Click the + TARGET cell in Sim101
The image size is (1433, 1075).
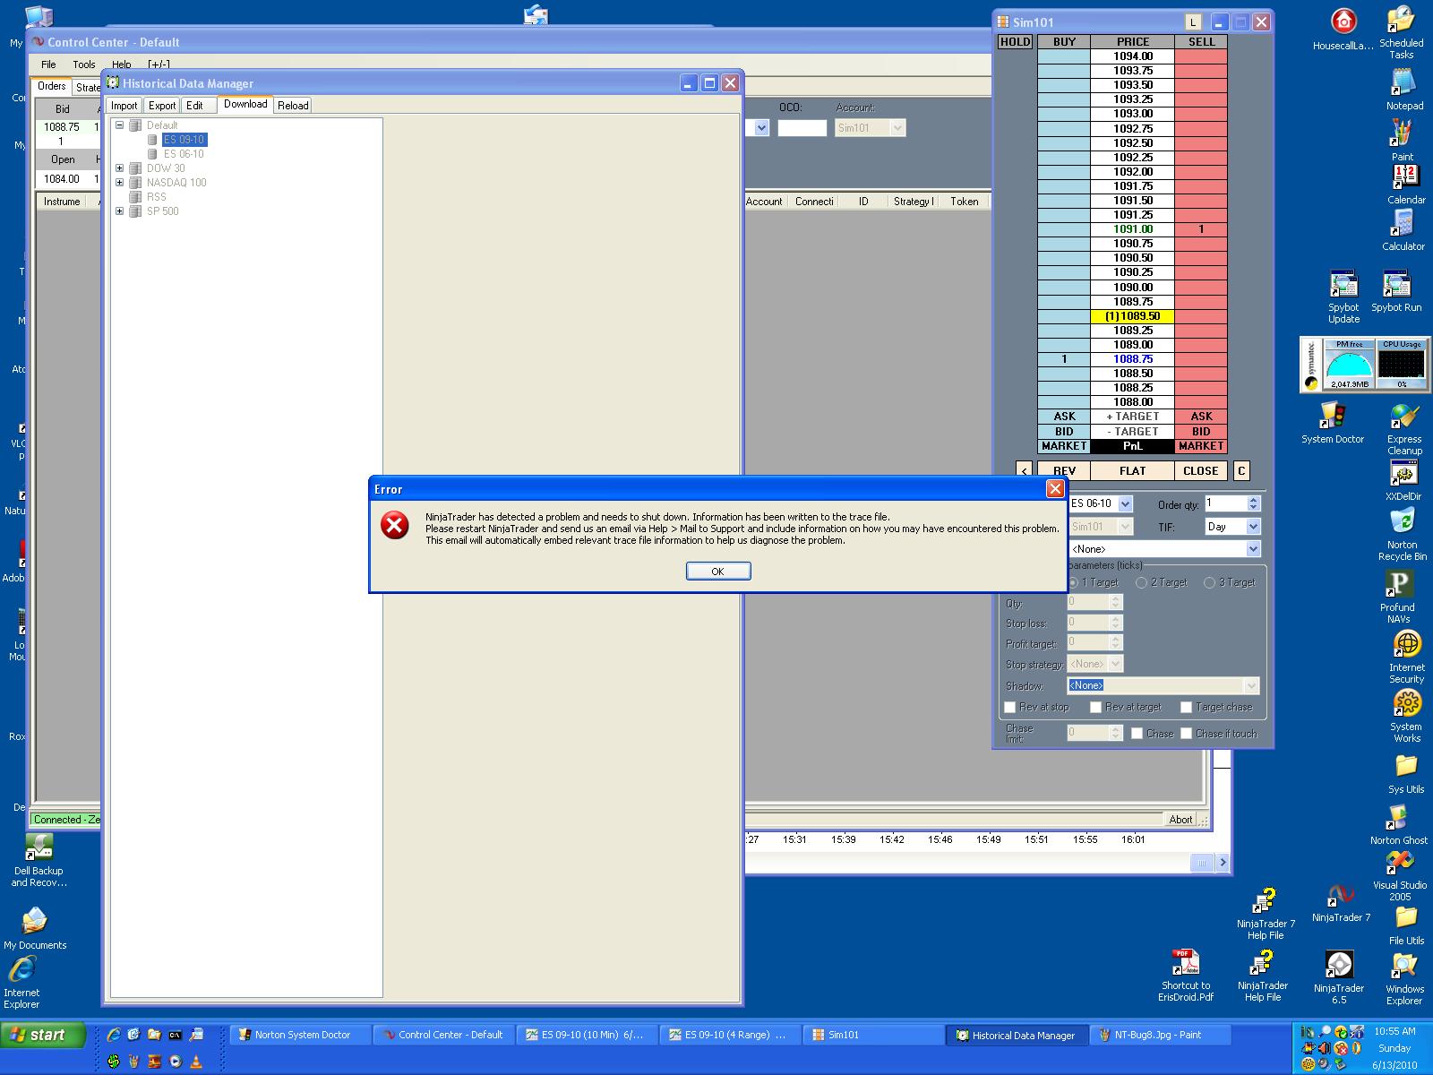point(1132,417)
